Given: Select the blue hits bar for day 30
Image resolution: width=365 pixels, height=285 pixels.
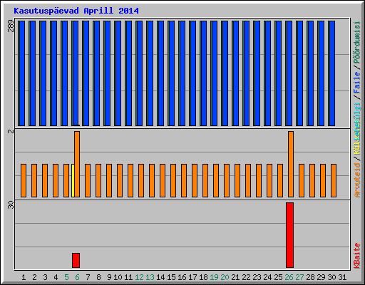Looking at the screenshot, I should (x=331, y=73).
